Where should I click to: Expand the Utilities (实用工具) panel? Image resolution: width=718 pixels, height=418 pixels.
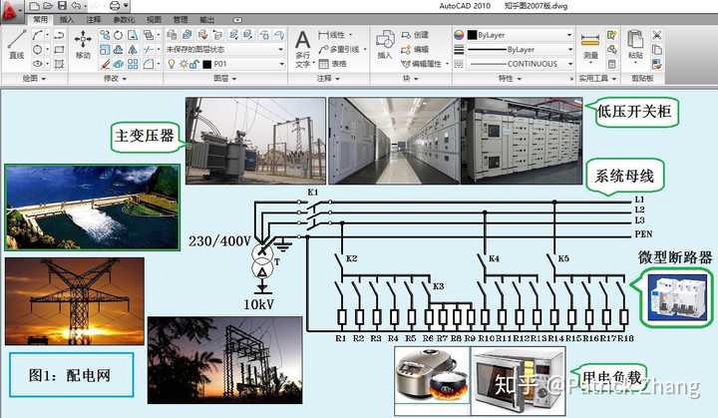tap(597, 79)
